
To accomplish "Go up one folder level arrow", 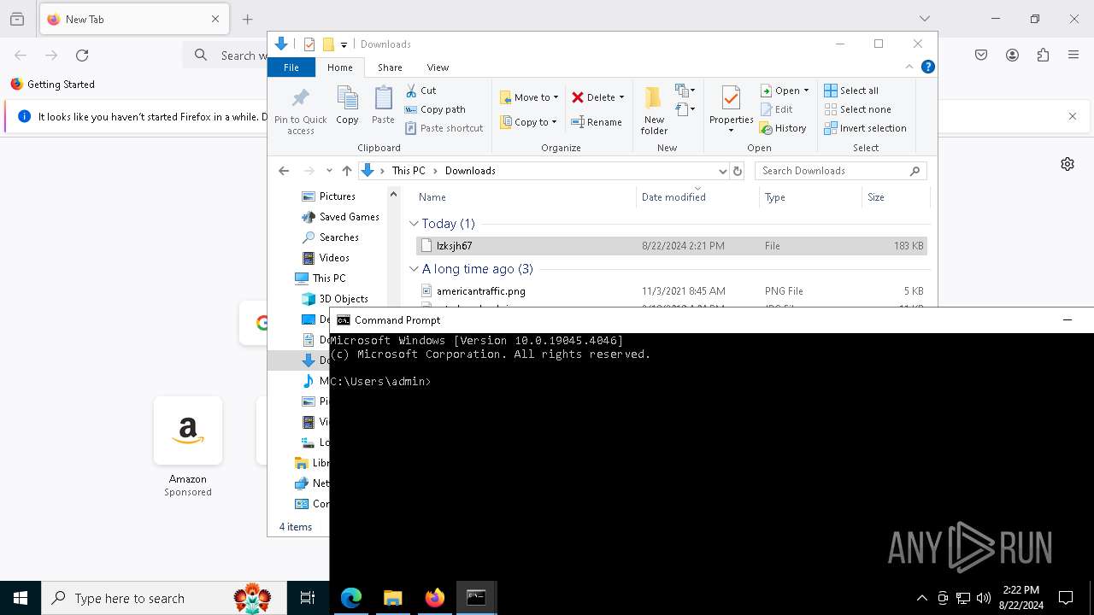I will coord(346,171).
